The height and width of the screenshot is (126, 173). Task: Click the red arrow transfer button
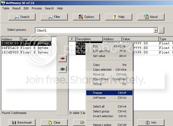click(63, 59)
